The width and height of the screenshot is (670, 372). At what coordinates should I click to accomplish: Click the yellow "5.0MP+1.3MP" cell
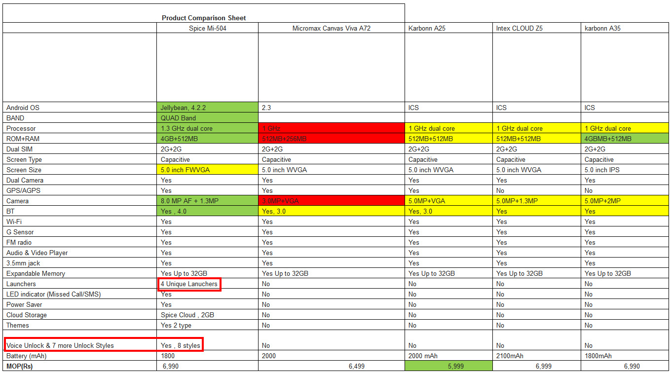(537, 201)
